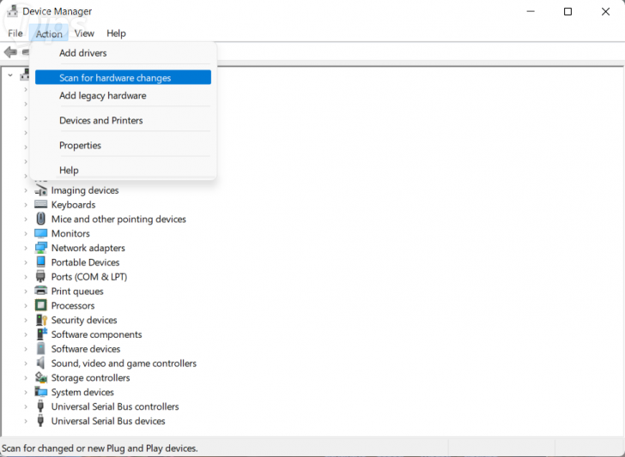Choose Add legacy hardware
This screenshot has width=625, height=457.
click(x=123, y=95)
